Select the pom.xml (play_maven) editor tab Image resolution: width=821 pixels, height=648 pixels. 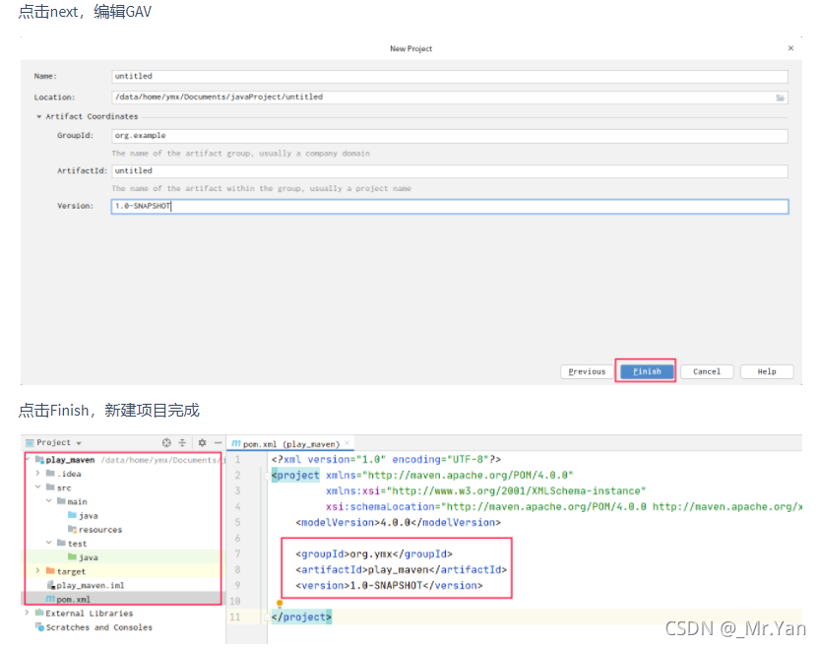pyautogui.click(x=290, y=444)
